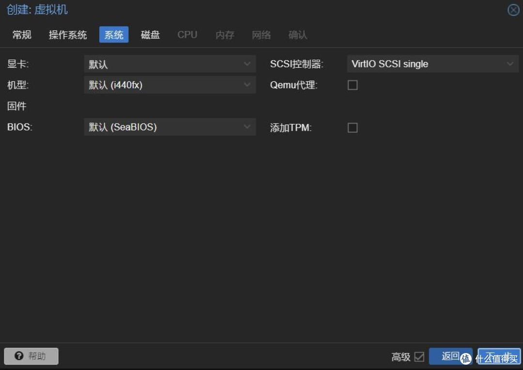523x370 pixels.
Task: Open the CPU tab
Action: tap(187, 35)
